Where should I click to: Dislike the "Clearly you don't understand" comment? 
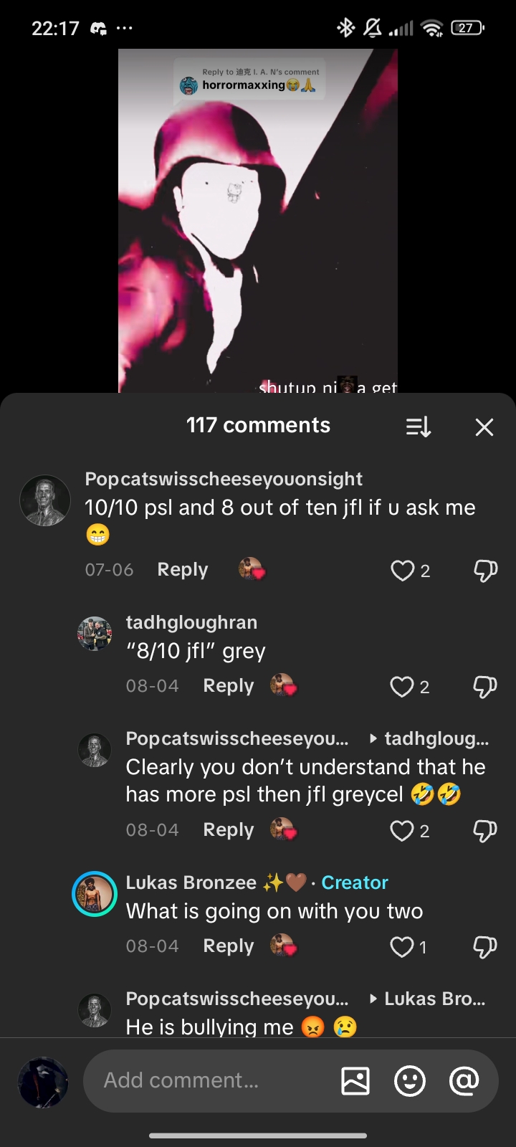click(485, 831)
